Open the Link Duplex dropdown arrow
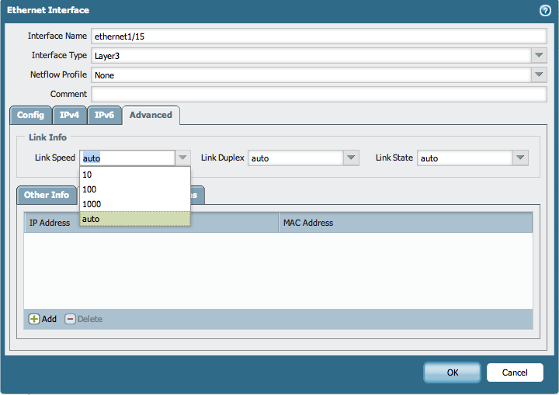This screenshot has width=559, height=395. [x=351, y=158]
